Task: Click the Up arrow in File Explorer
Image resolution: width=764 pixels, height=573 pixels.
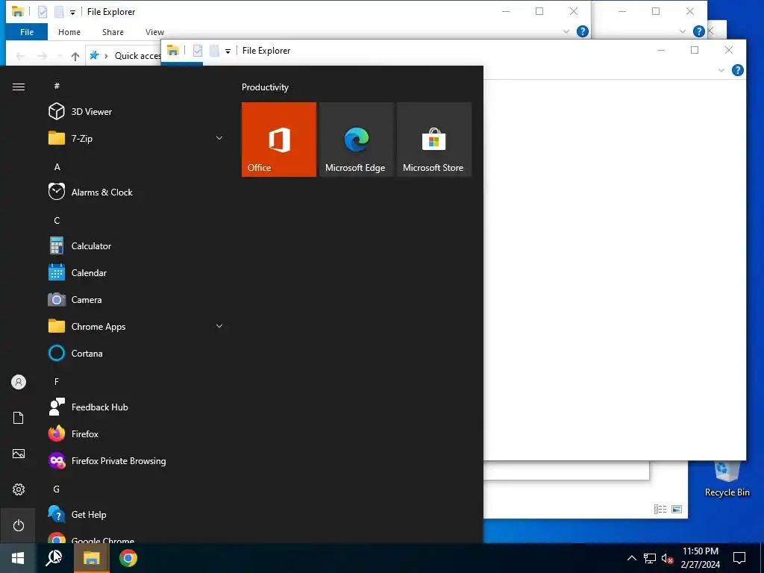Action: pos(75,56)
